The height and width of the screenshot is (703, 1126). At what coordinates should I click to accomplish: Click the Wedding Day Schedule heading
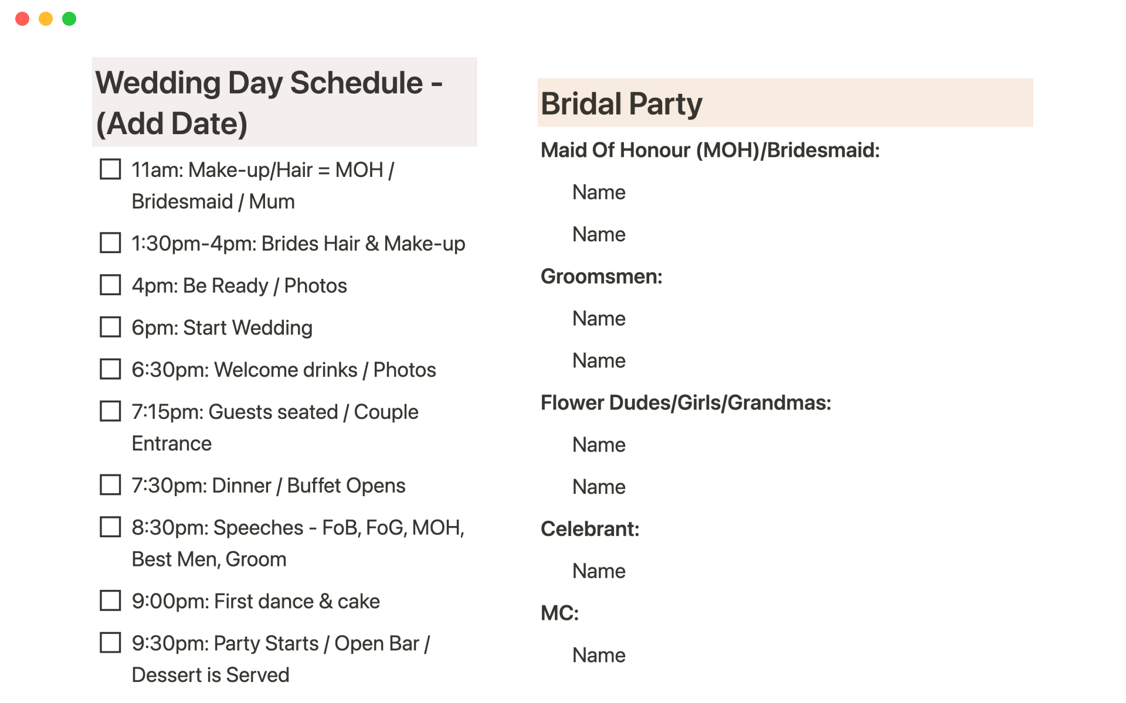pos(269,103)
